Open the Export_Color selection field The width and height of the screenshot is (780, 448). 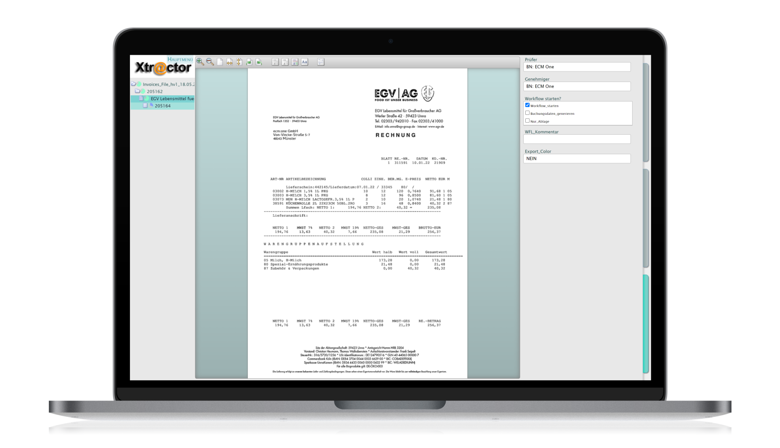coord(577,158)
